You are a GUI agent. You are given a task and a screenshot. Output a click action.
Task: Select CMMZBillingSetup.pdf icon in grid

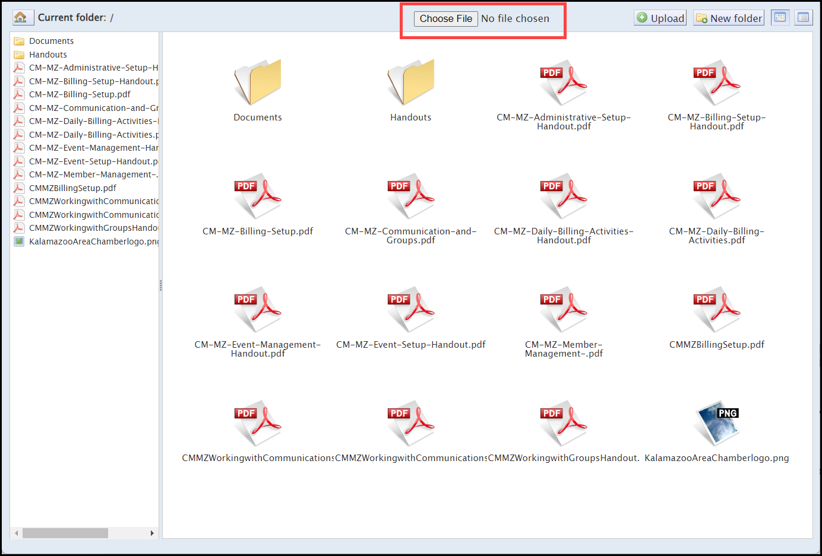pyautogui.click(x=716, y=310)
